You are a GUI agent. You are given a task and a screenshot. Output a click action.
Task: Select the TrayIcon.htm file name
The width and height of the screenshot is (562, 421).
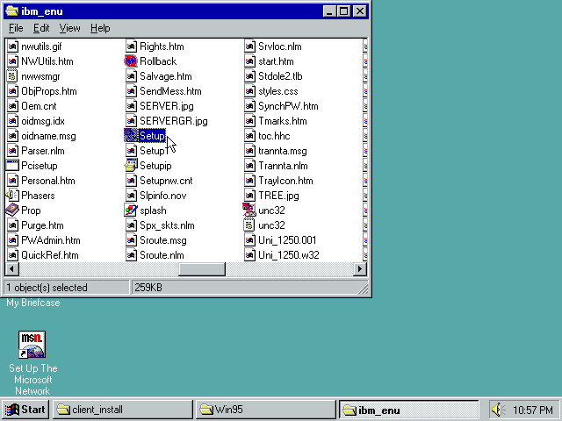point(285,181)
